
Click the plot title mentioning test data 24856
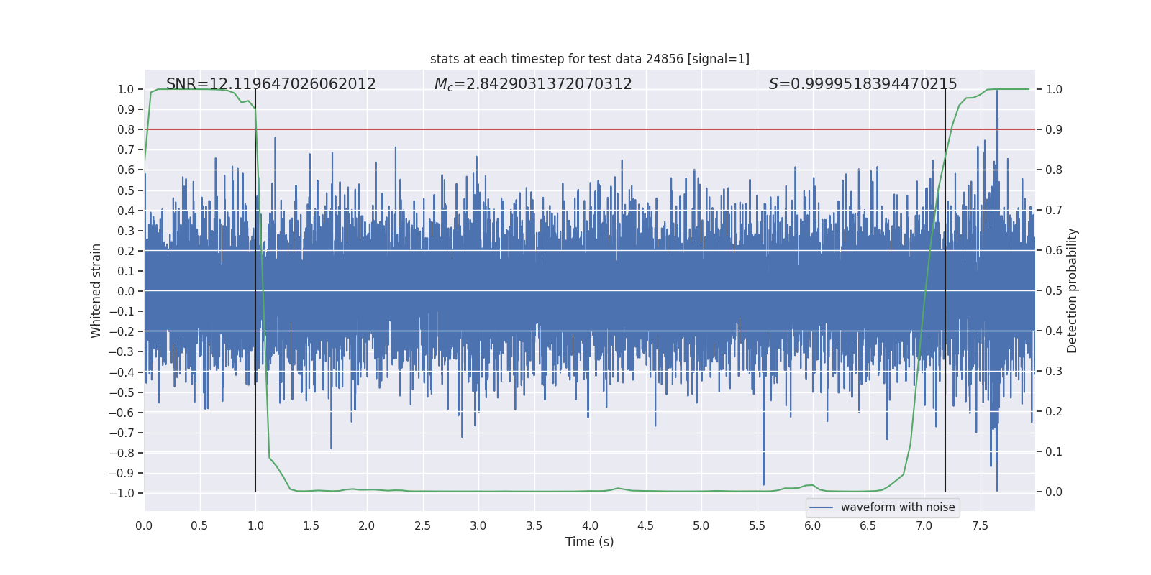[590, 59]
